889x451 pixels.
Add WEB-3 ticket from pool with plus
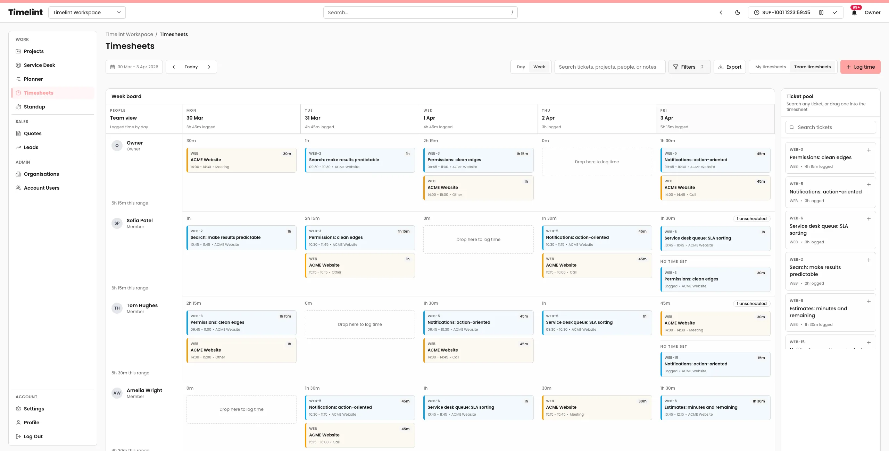869,150
